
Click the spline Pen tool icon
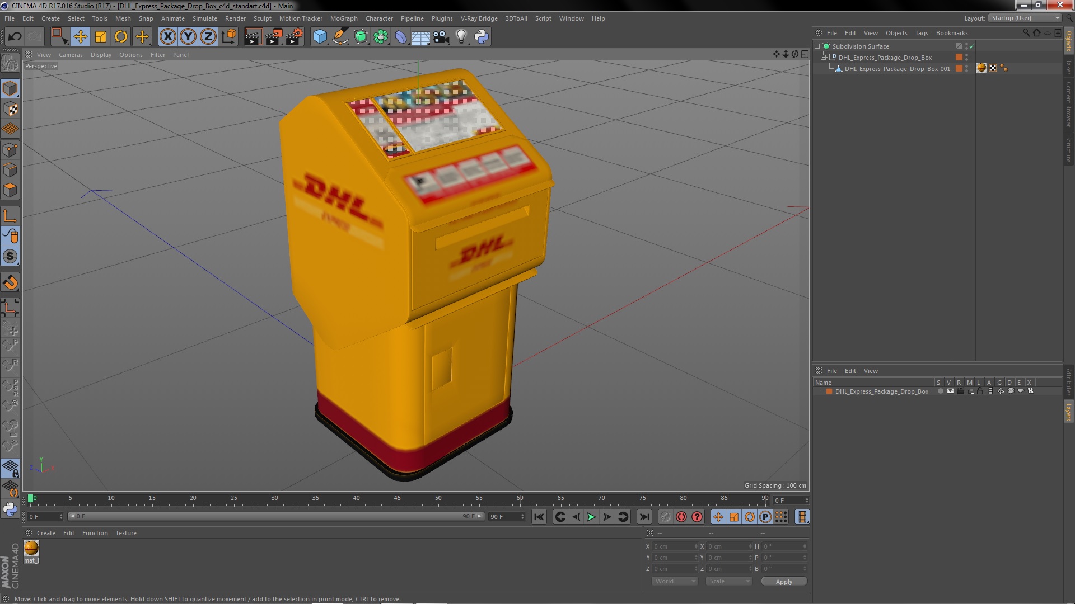340,37
